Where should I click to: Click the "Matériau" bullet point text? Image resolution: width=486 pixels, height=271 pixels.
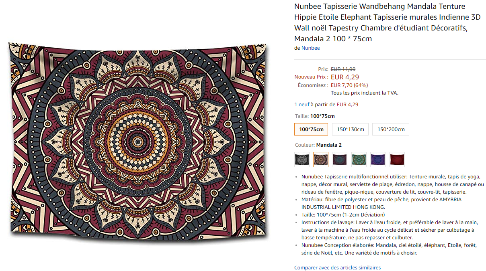381,203
